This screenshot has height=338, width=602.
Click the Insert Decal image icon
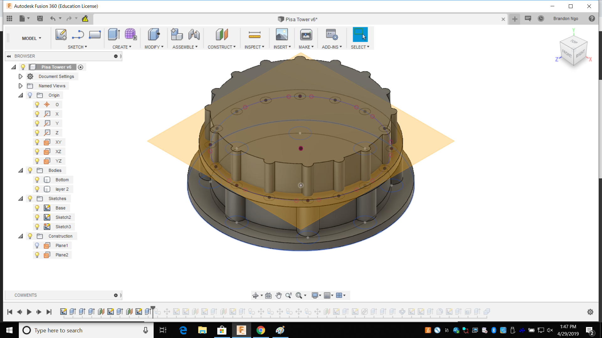[x=282, y=34]
